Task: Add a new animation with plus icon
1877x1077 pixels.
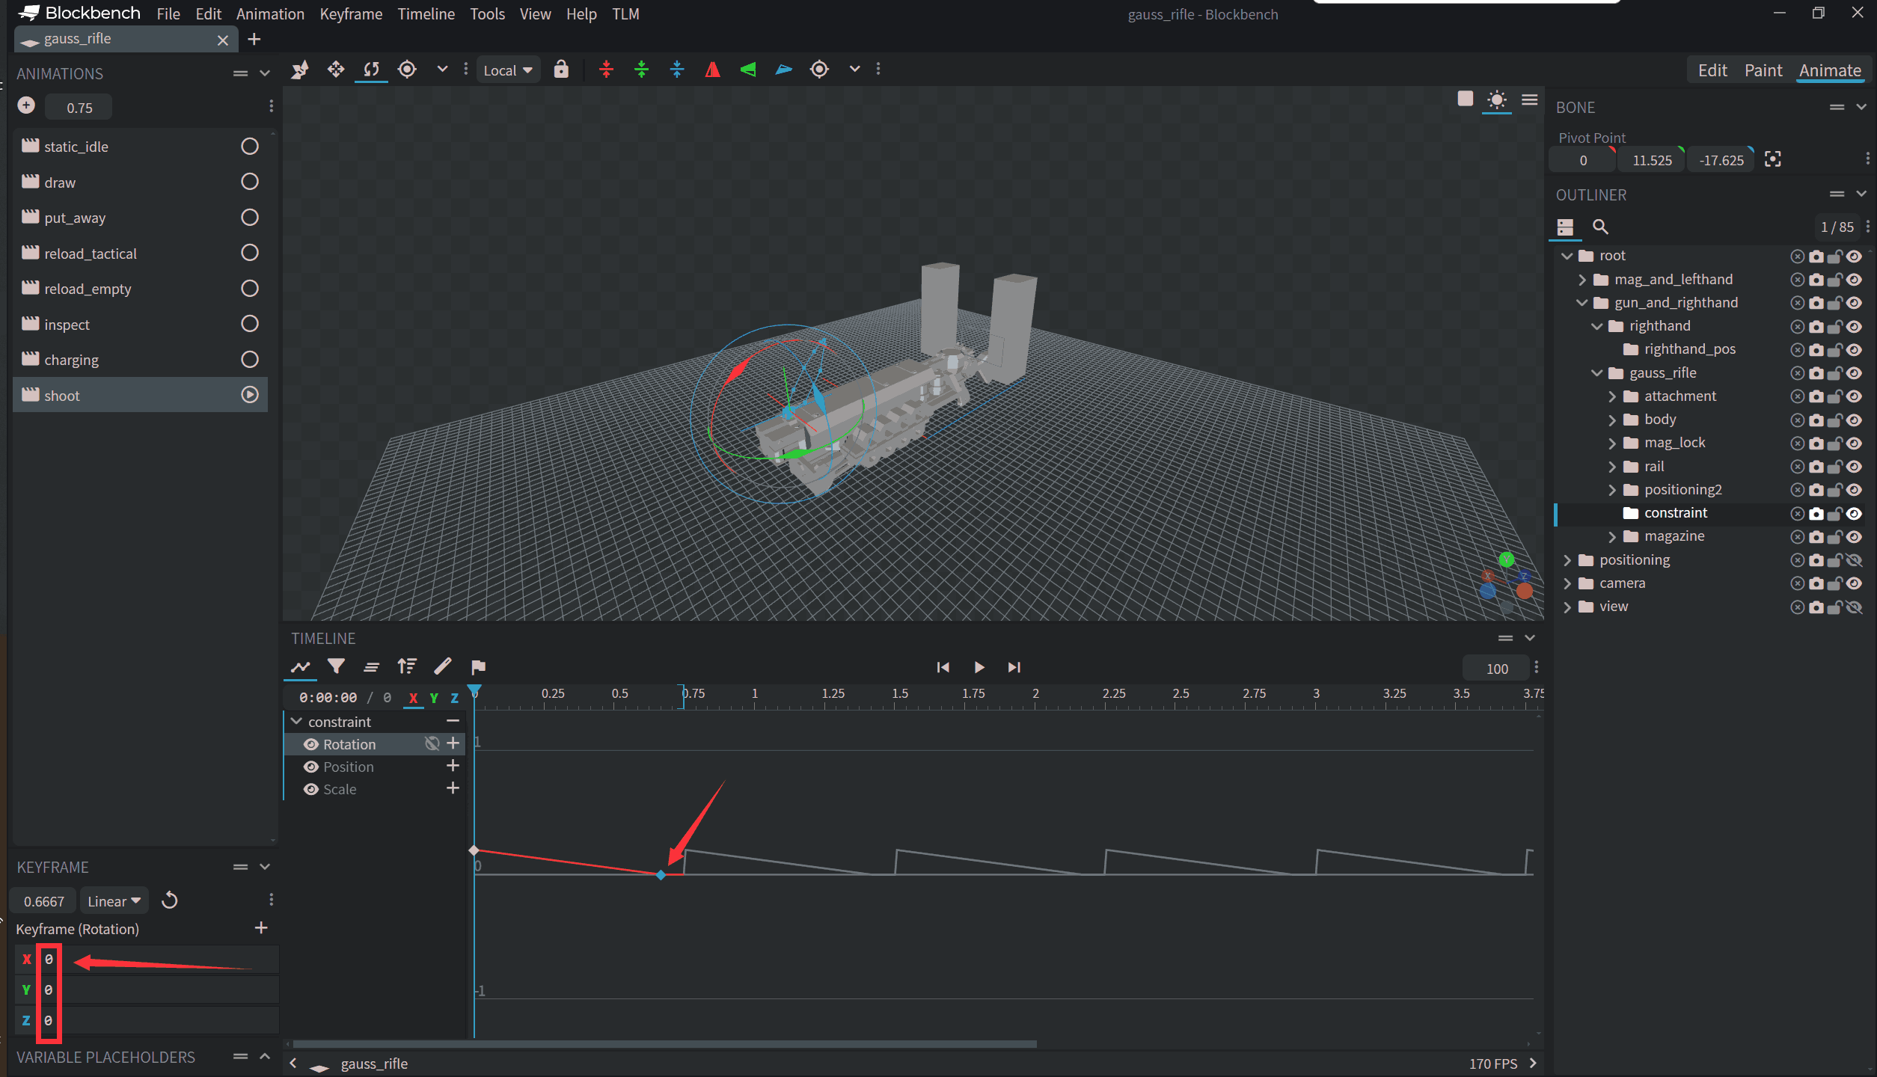Action: coord(26,105)
